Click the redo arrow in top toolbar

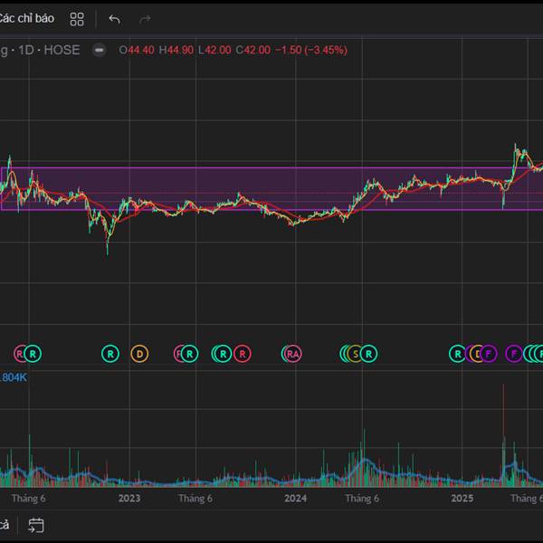pos(145,19)
